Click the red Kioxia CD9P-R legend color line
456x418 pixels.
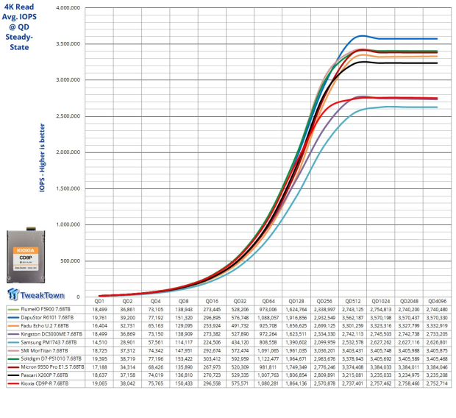pos(13,383)
